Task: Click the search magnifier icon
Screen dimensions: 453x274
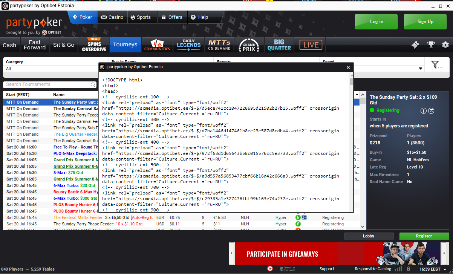Action: [93, 85]
